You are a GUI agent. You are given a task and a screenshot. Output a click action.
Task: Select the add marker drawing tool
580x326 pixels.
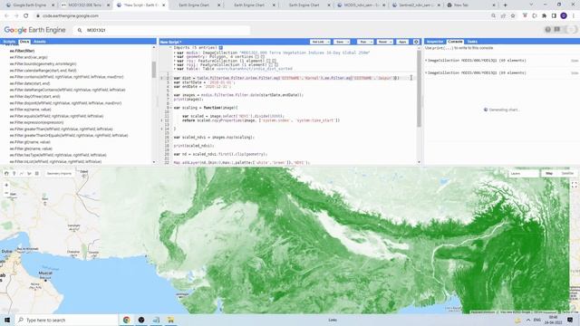pos(14,173)
